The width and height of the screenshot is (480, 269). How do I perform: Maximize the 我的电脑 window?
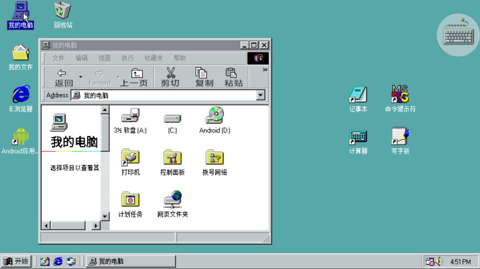click(254, 45)
